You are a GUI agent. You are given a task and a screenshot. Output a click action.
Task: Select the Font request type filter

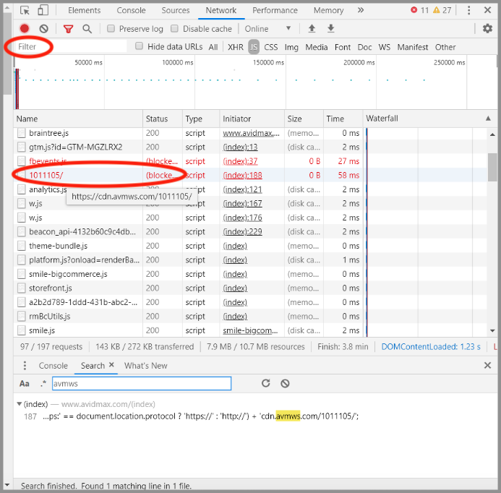[x=343, y=47]
